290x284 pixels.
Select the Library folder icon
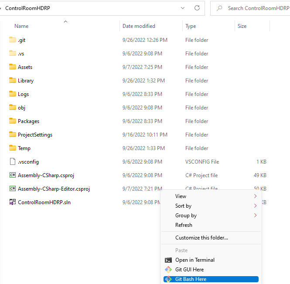tap(13, 80)
